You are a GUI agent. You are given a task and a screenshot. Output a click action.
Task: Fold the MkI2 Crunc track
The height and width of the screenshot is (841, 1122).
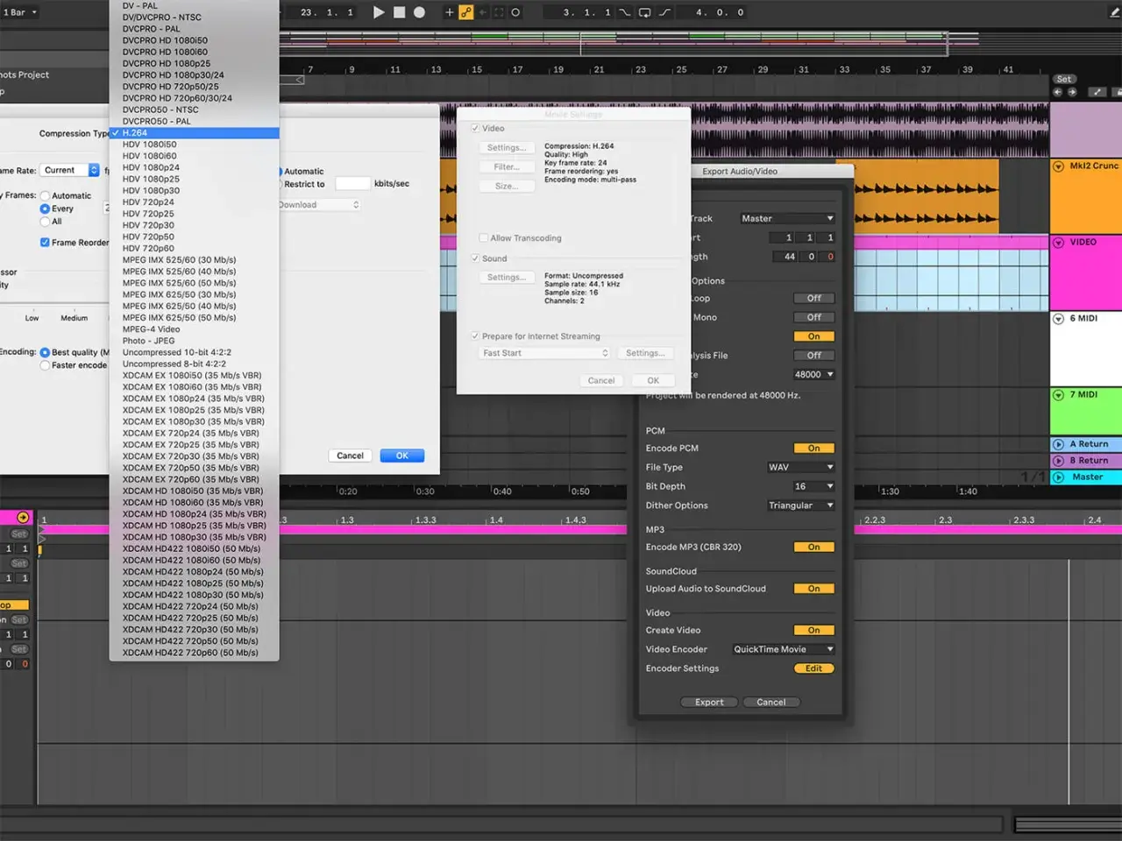point(1059,166)
